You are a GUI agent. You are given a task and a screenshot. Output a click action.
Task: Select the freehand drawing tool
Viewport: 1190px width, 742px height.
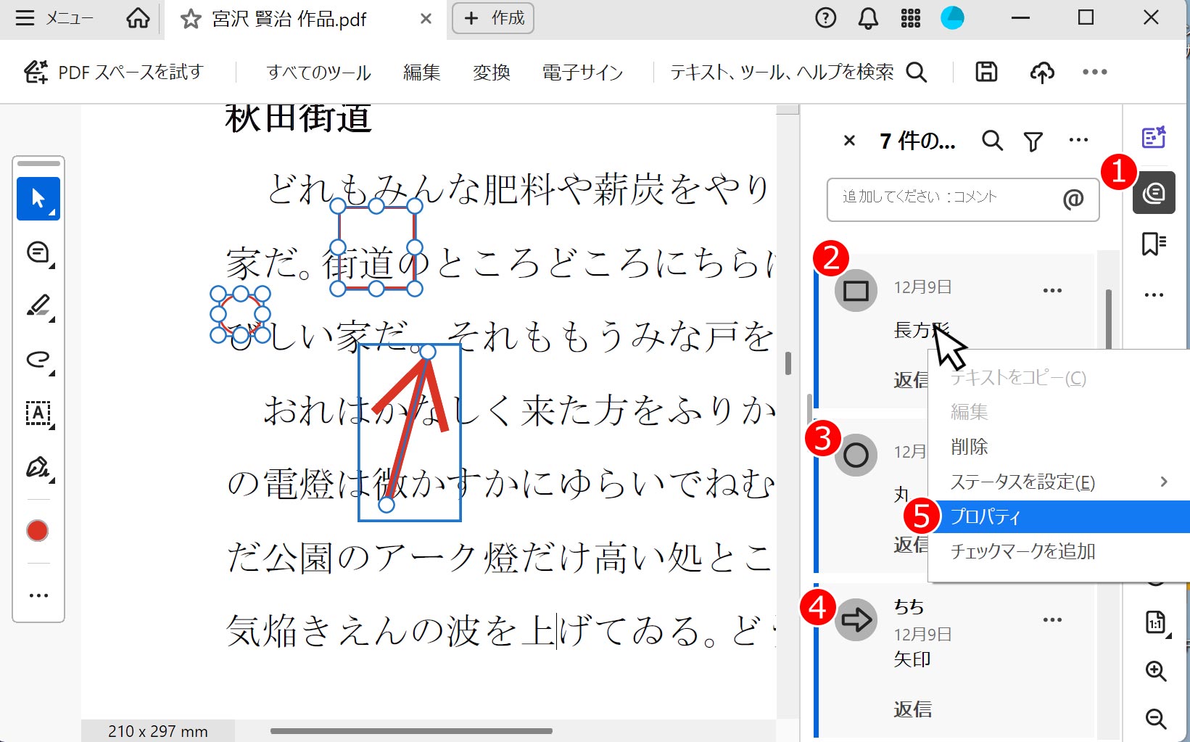(x=38, y=360)
